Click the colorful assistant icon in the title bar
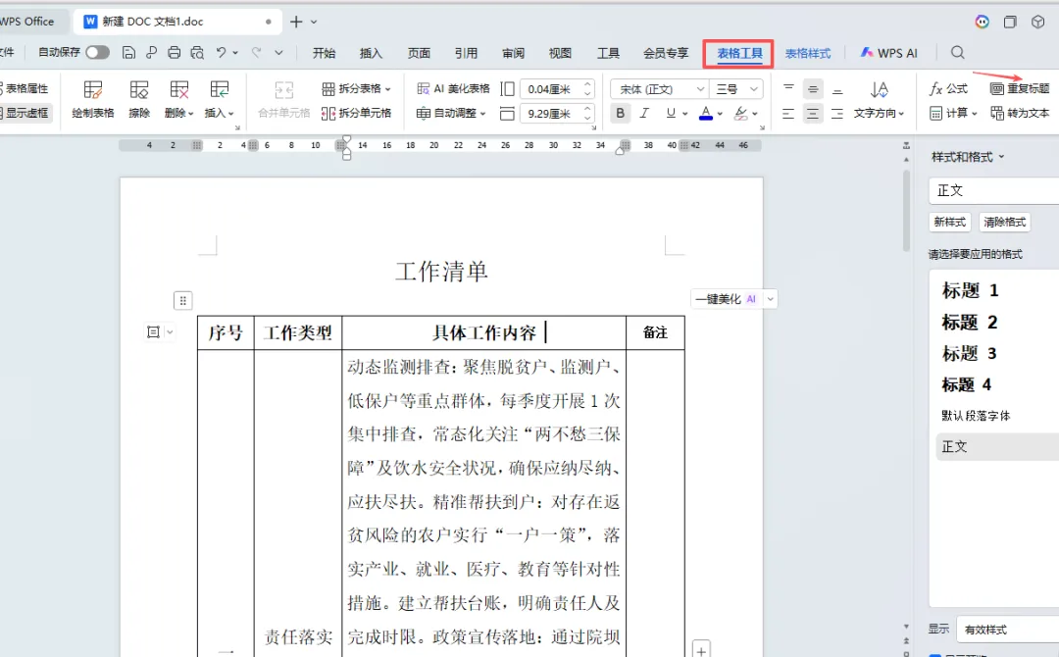This screenshot has width=1059, height=657. tap(982, 22)
